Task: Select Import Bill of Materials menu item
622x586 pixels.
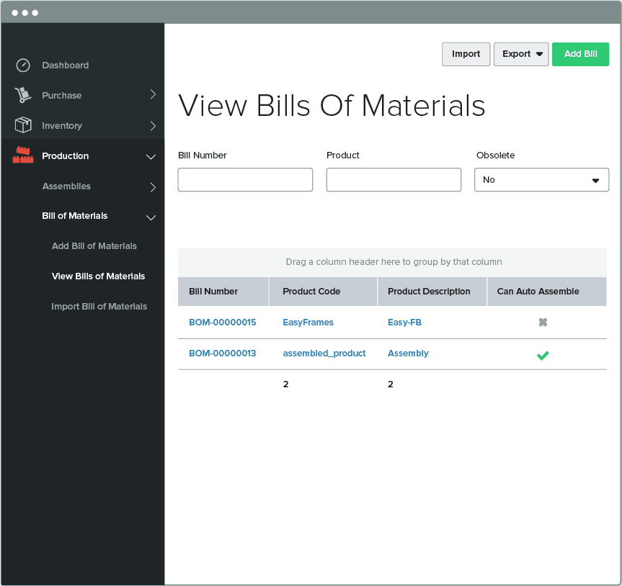Action: 99,306
